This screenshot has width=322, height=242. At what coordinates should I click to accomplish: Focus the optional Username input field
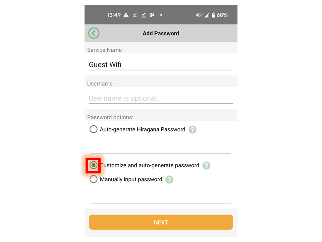coord(161,98)
